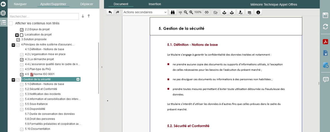The image size is (330, 132).
Task: Click the '100%' zoom level button
Action: tap(198, 12)
